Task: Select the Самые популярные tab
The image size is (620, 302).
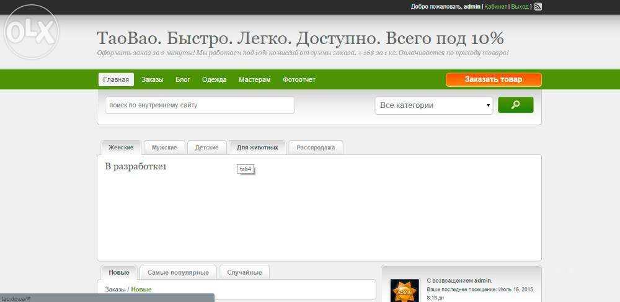Action: click(178, 272)
